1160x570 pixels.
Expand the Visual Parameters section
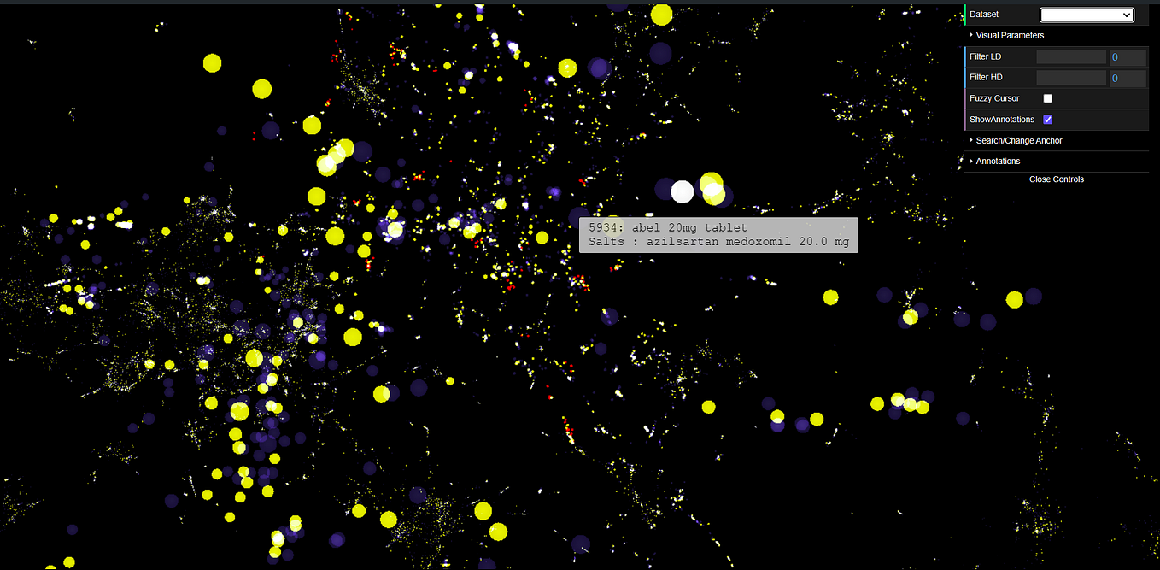click(1011, 35)
